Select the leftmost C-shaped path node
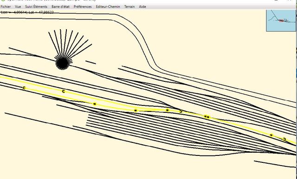Screen dimensions: 297x179 click(x=24, y=88)
